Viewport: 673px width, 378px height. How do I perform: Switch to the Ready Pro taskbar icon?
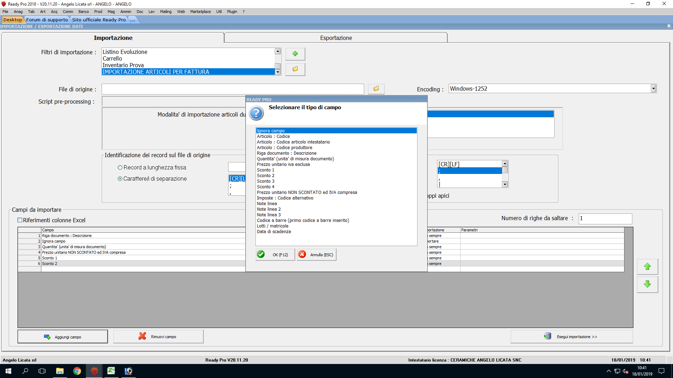(94, 371)
